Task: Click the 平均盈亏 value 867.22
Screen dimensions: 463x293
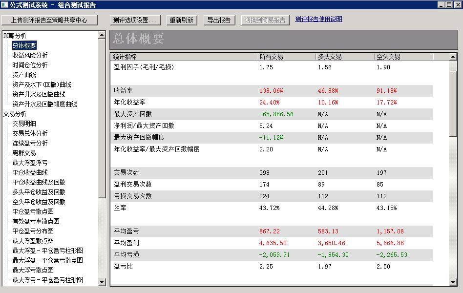Action: tap(269, 231)
